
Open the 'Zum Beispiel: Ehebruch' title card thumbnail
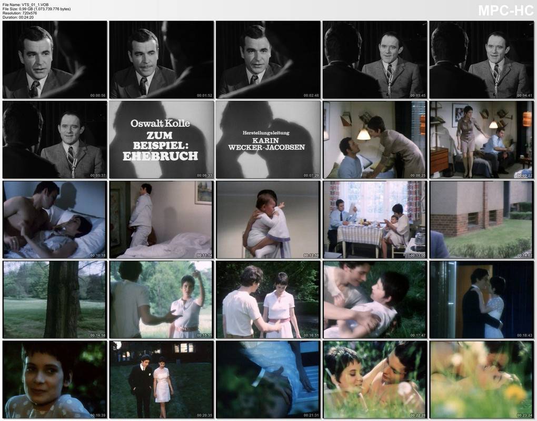coord(161,139)
